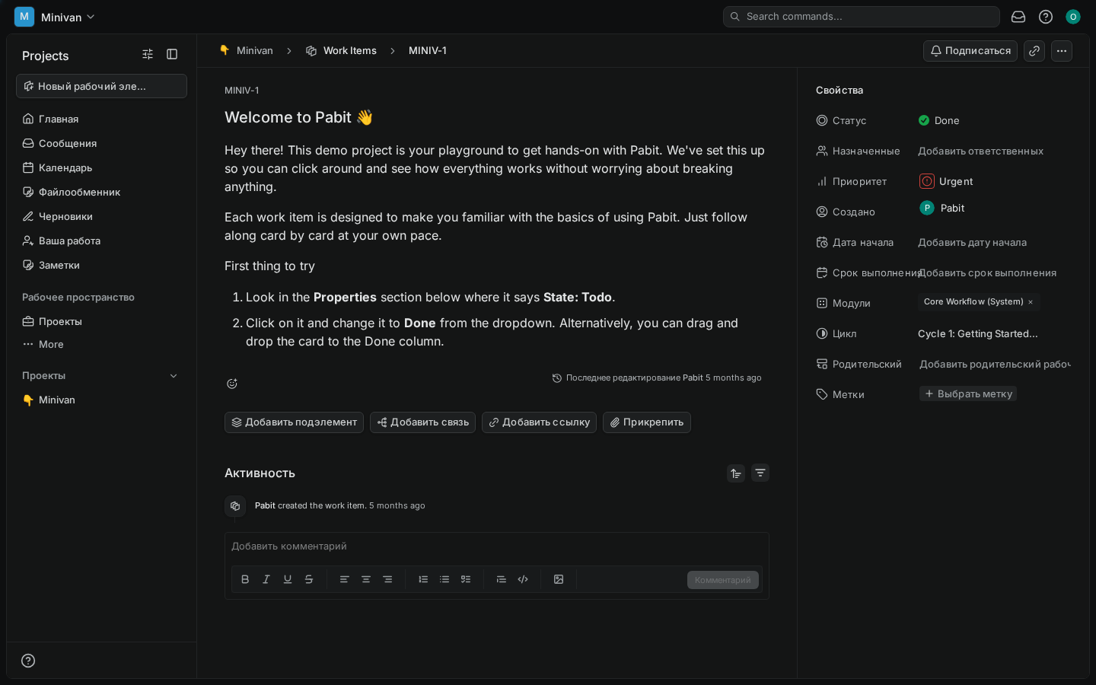Click the Pabit creator name in properties

tap(952, 208)
